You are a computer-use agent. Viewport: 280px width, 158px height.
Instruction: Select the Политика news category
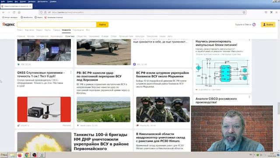[x=70, y=36]
